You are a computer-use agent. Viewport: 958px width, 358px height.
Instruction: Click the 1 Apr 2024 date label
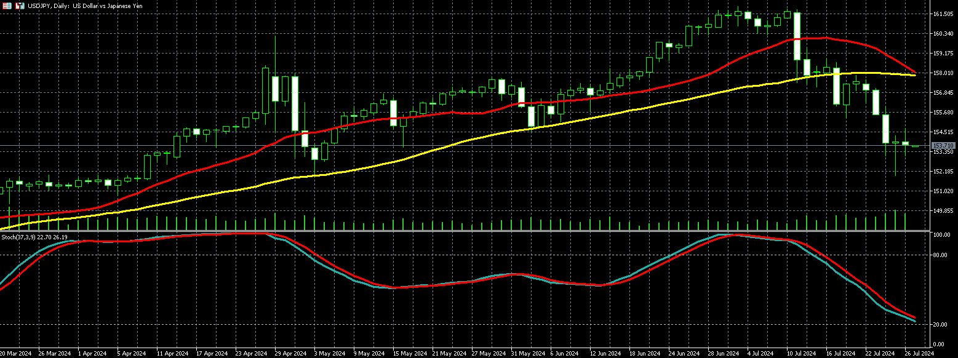coord(94,354)
